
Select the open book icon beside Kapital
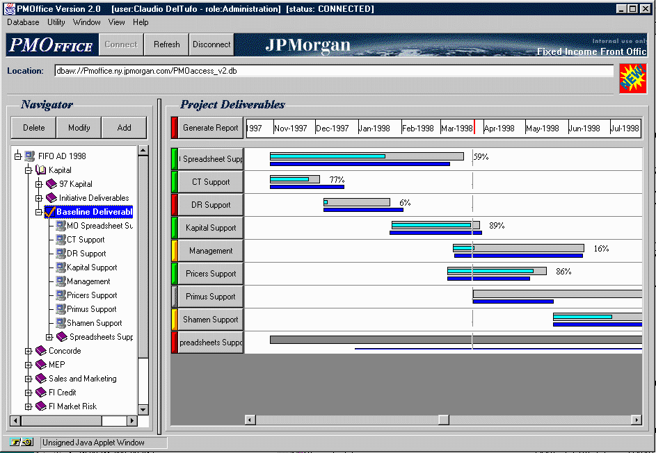click(x=40, y=170)
